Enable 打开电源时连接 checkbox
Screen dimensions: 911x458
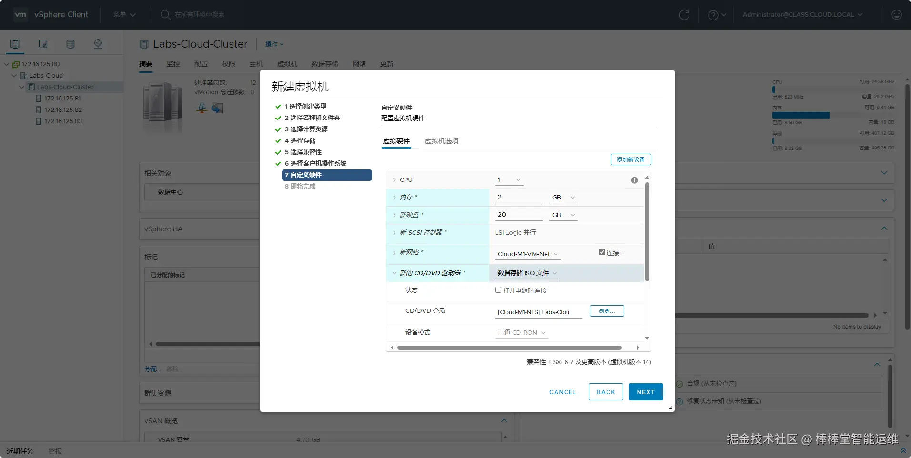click(498, 290)
